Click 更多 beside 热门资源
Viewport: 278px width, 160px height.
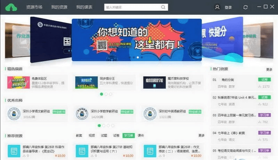click(269, 69)
